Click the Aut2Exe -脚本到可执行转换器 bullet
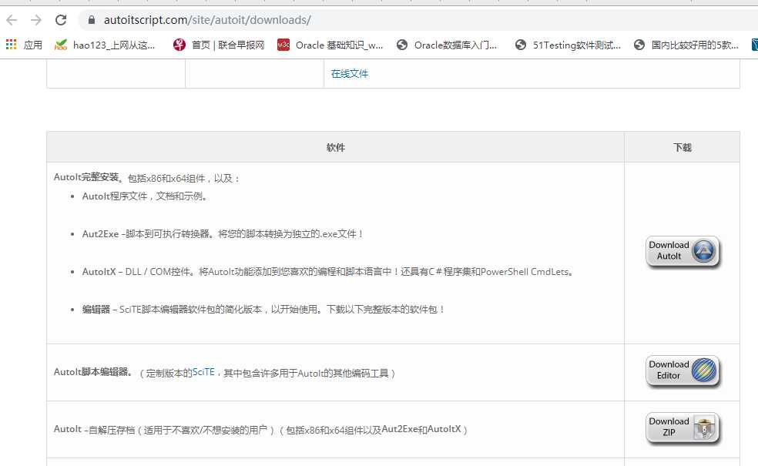This screenshot has height=466, width=758. 223,234
